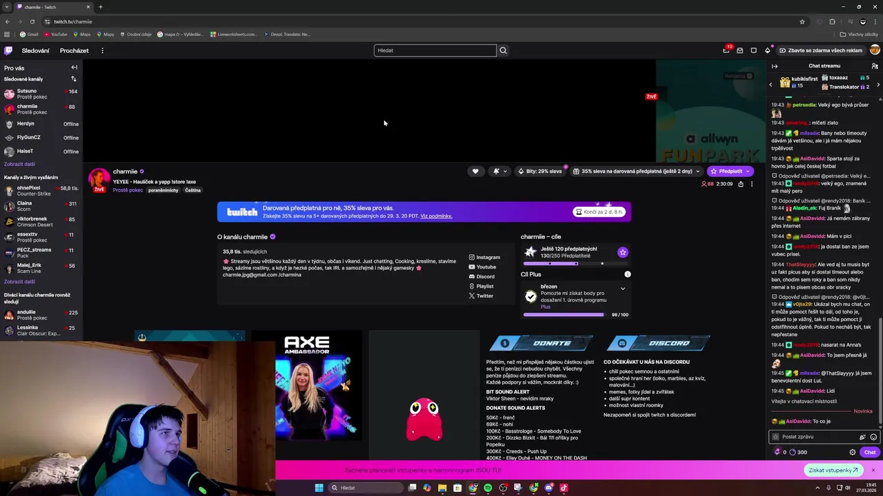Open the bits diamond icon in header
The height and width of the screenshot is (496, 883).
(767, 50)
